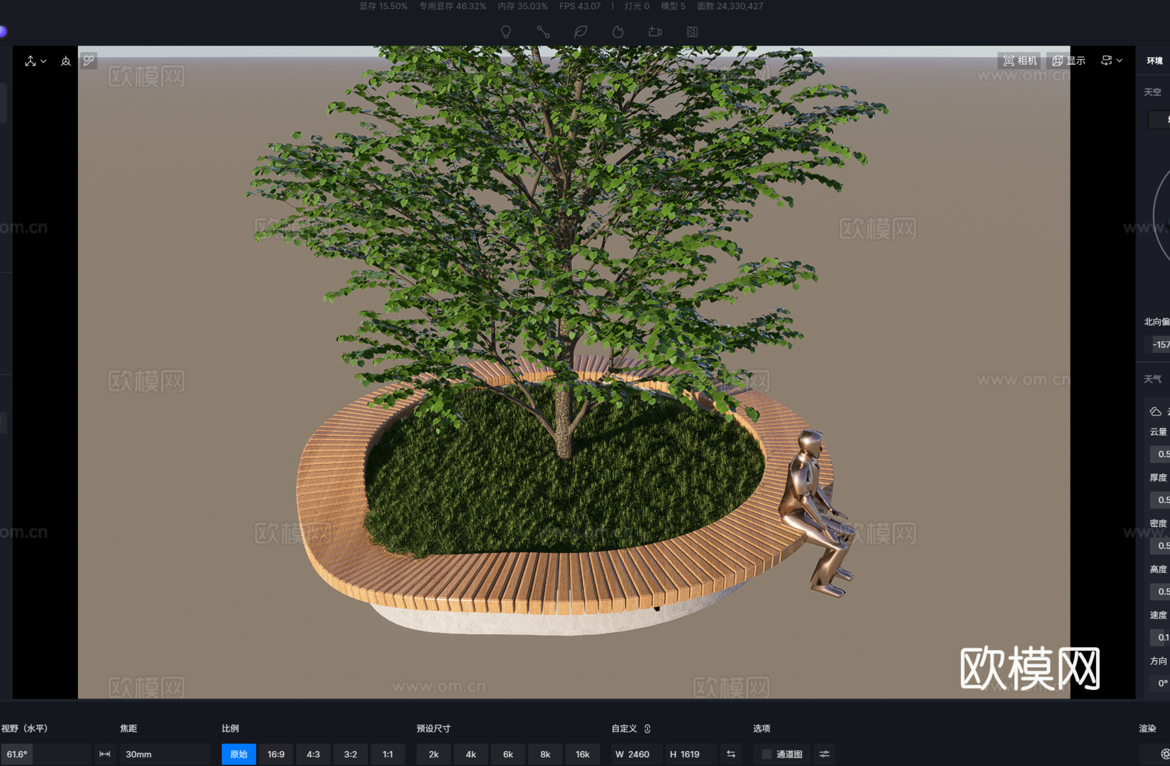Choose the 6k preset size
This screenshot has height=766, width=1170.
tap(508, 754)
